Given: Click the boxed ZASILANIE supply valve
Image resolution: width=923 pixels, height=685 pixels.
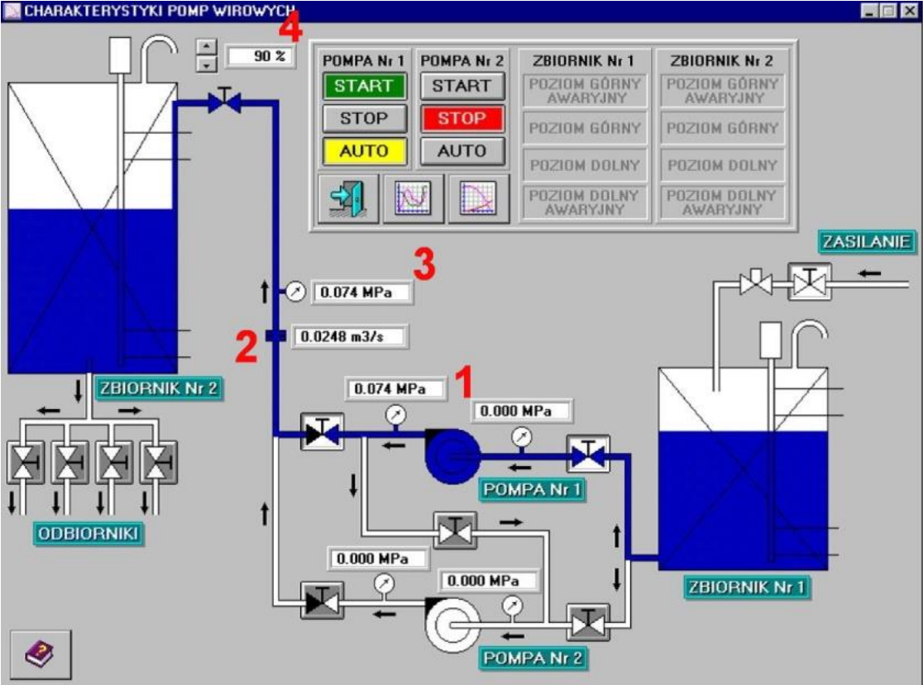Looking at the screenshot, I should point(810,283).
